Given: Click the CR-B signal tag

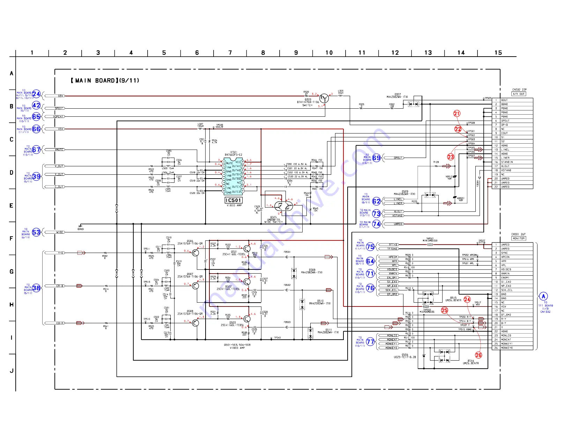Looking at the screenshot, I should 55,286.
